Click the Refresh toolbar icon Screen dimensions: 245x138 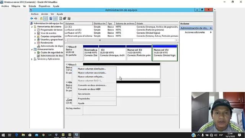[60, 18]
